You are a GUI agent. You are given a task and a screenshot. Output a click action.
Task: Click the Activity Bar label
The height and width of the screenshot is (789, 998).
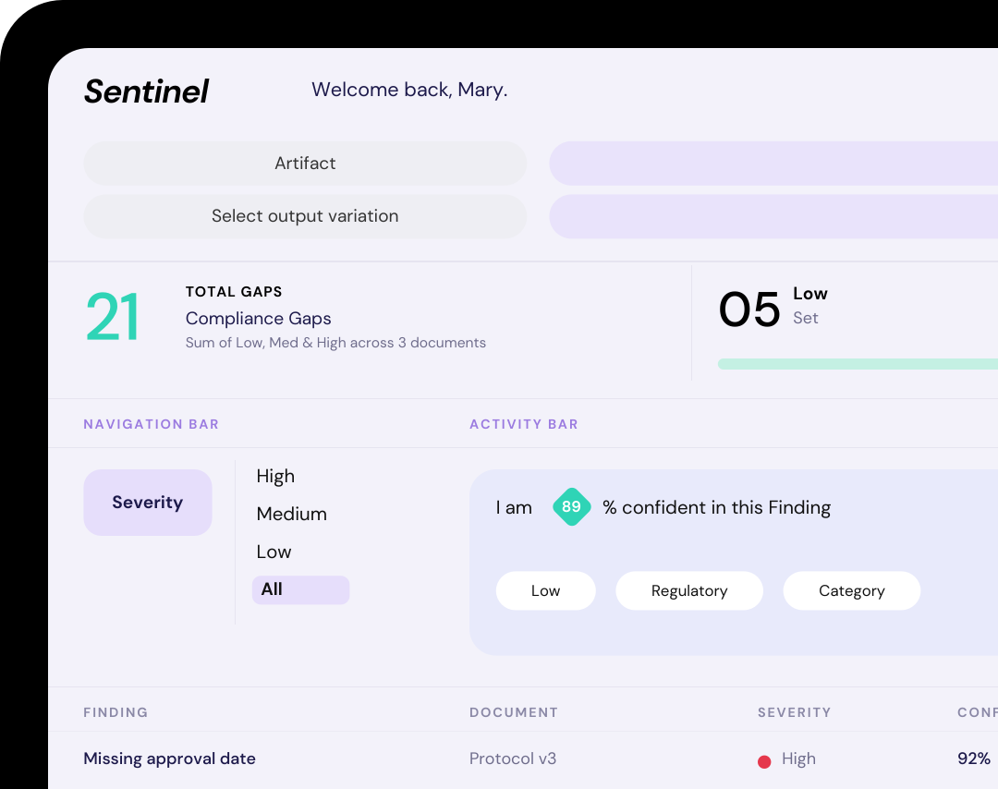pyautogui.click(x=524, y=424)
